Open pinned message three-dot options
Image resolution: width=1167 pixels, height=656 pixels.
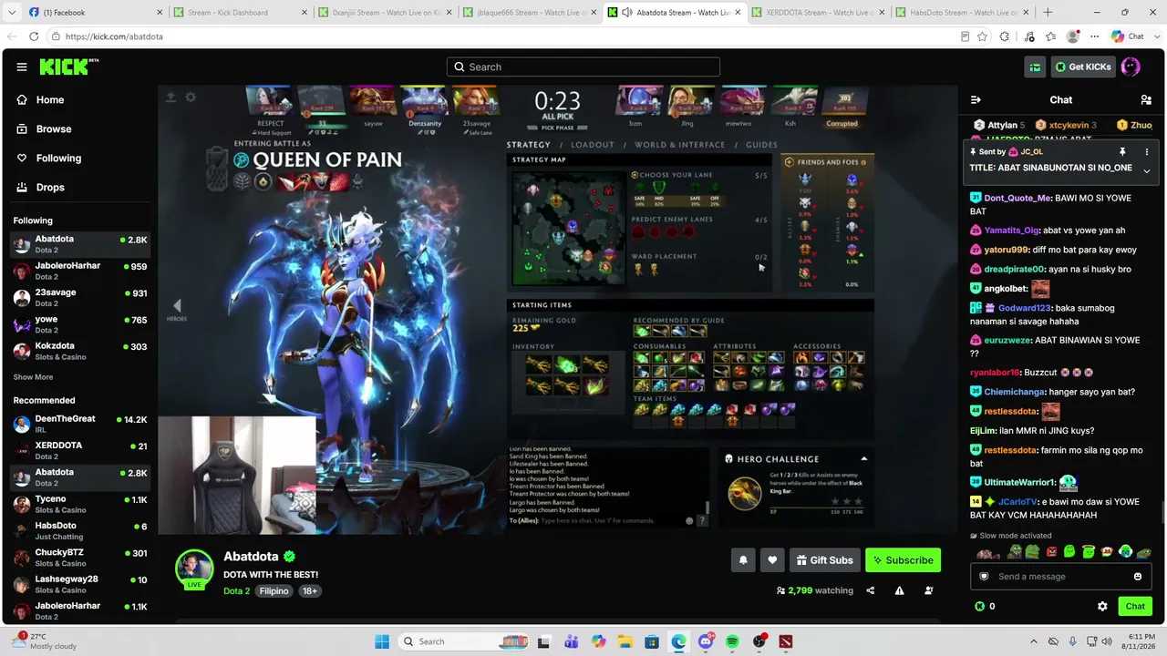tap(1147, 152)
